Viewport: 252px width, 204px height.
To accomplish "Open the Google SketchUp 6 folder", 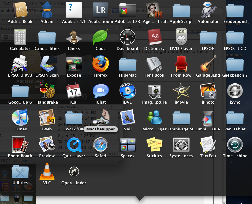I will [20, 91].
